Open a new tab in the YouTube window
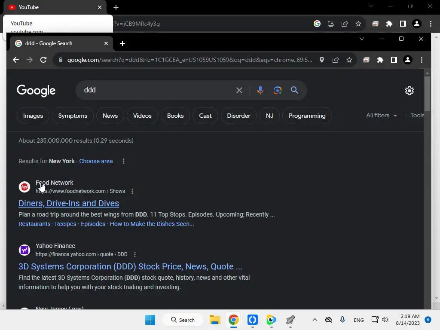This screenshot has height=330, width=440. point(116,7)
